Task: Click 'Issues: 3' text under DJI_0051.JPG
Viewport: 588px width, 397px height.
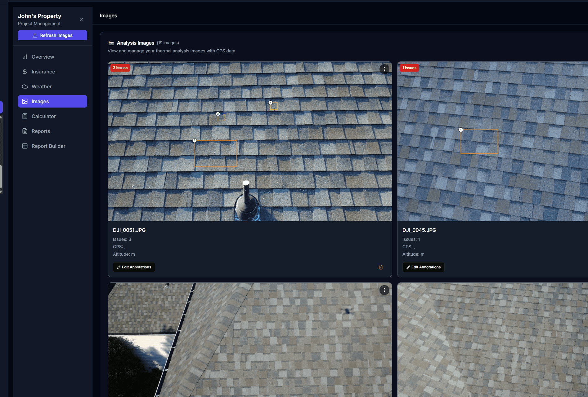Action: click(122, 239)
